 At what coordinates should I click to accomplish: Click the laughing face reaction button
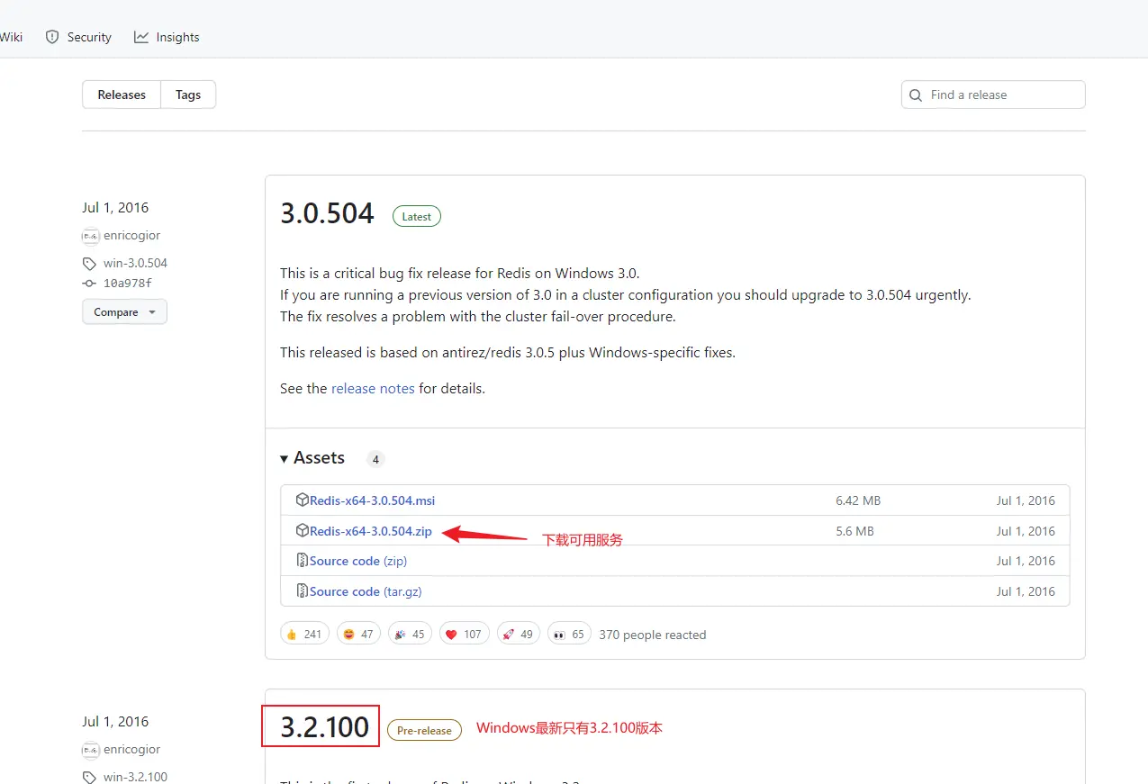(x=358, y=634)
